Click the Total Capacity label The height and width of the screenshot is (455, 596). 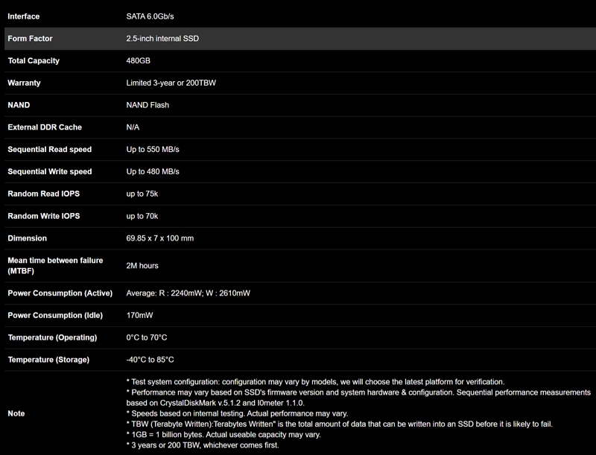34,61
